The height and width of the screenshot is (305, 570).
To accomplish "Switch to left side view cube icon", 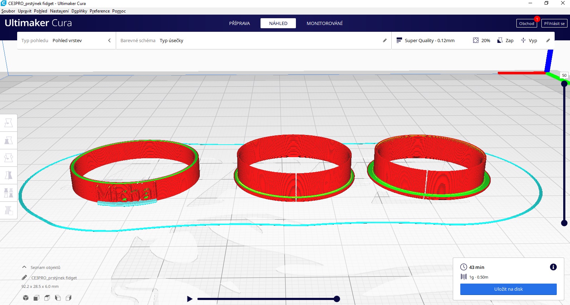I will click(58, 297).
